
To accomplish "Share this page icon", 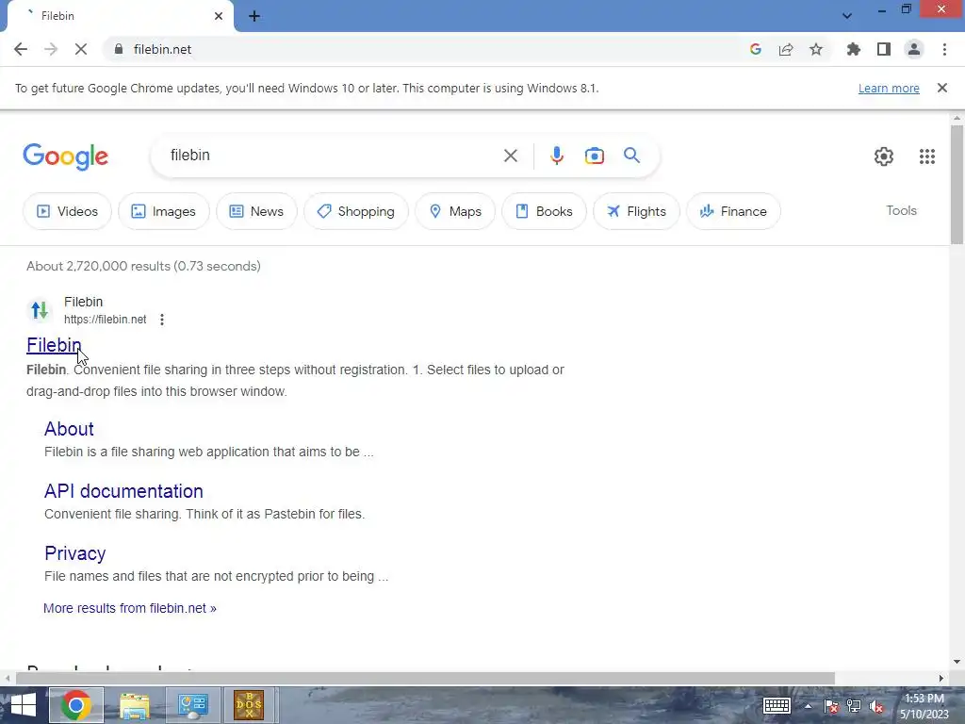I will [x=786, y=49].
